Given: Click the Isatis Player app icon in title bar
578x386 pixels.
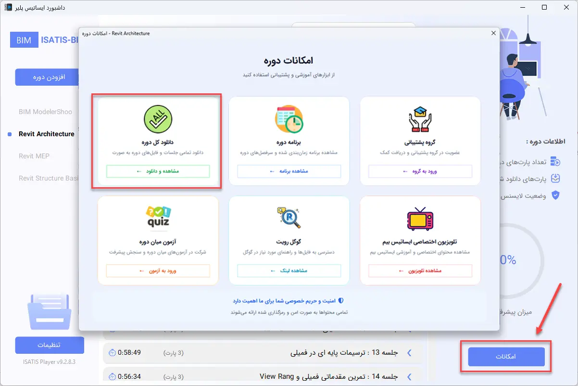Looking at the screenshot, I should (x=9, y=7).
